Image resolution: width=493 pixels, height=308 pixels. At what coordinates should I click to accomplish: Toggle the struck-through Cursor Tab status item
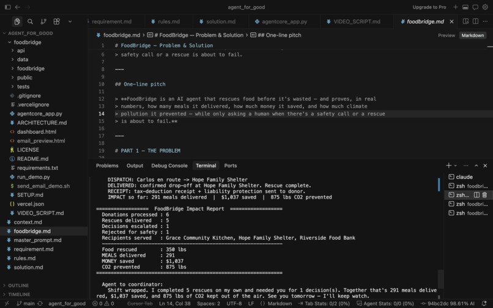click(139, 303)
